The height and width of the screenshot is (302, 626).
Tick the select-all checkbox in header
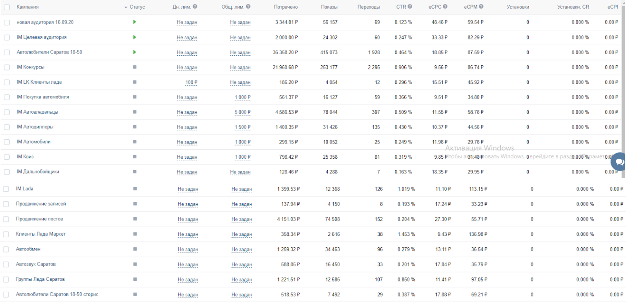click(x=7, y=7)
